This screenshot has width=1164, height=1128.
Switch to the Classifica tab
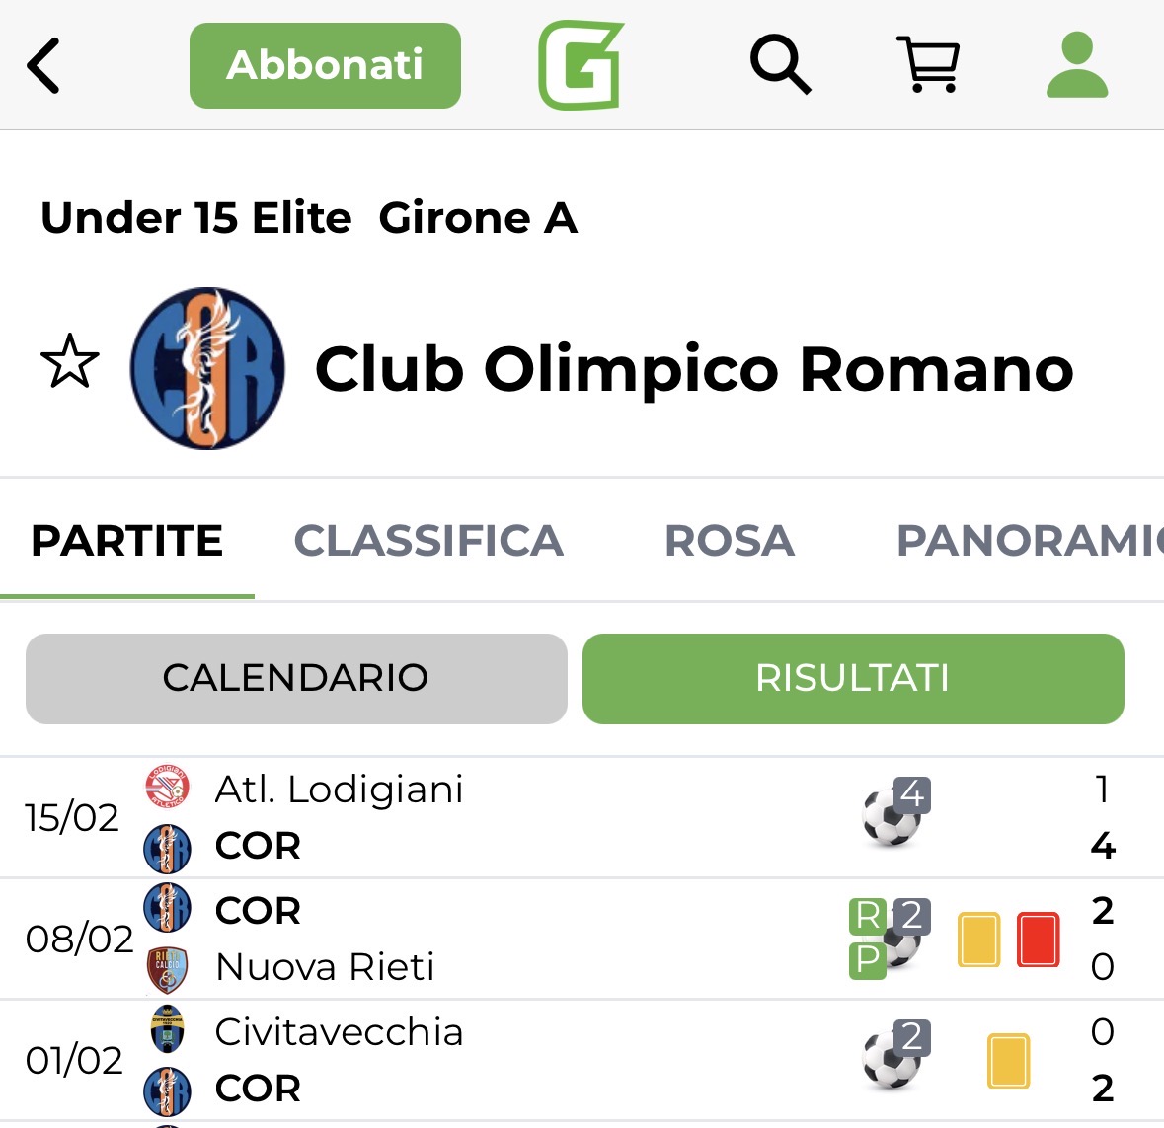[x=428, y=541]
